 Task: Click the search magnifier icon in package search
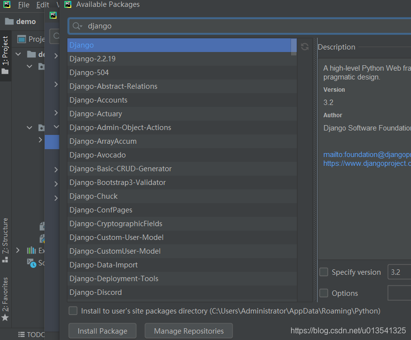(x=76, y=26)
